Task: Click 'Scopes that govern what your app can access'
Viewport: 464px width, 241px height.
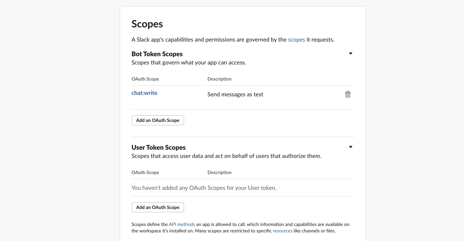Action: [x=189, y=62]
